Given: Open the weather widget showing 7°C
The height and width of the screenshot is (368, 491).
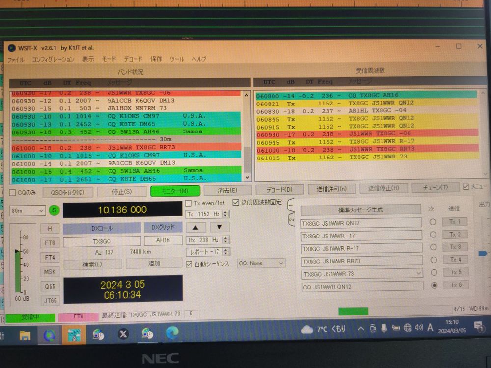Looking at the screenshot, I should 323,329.
